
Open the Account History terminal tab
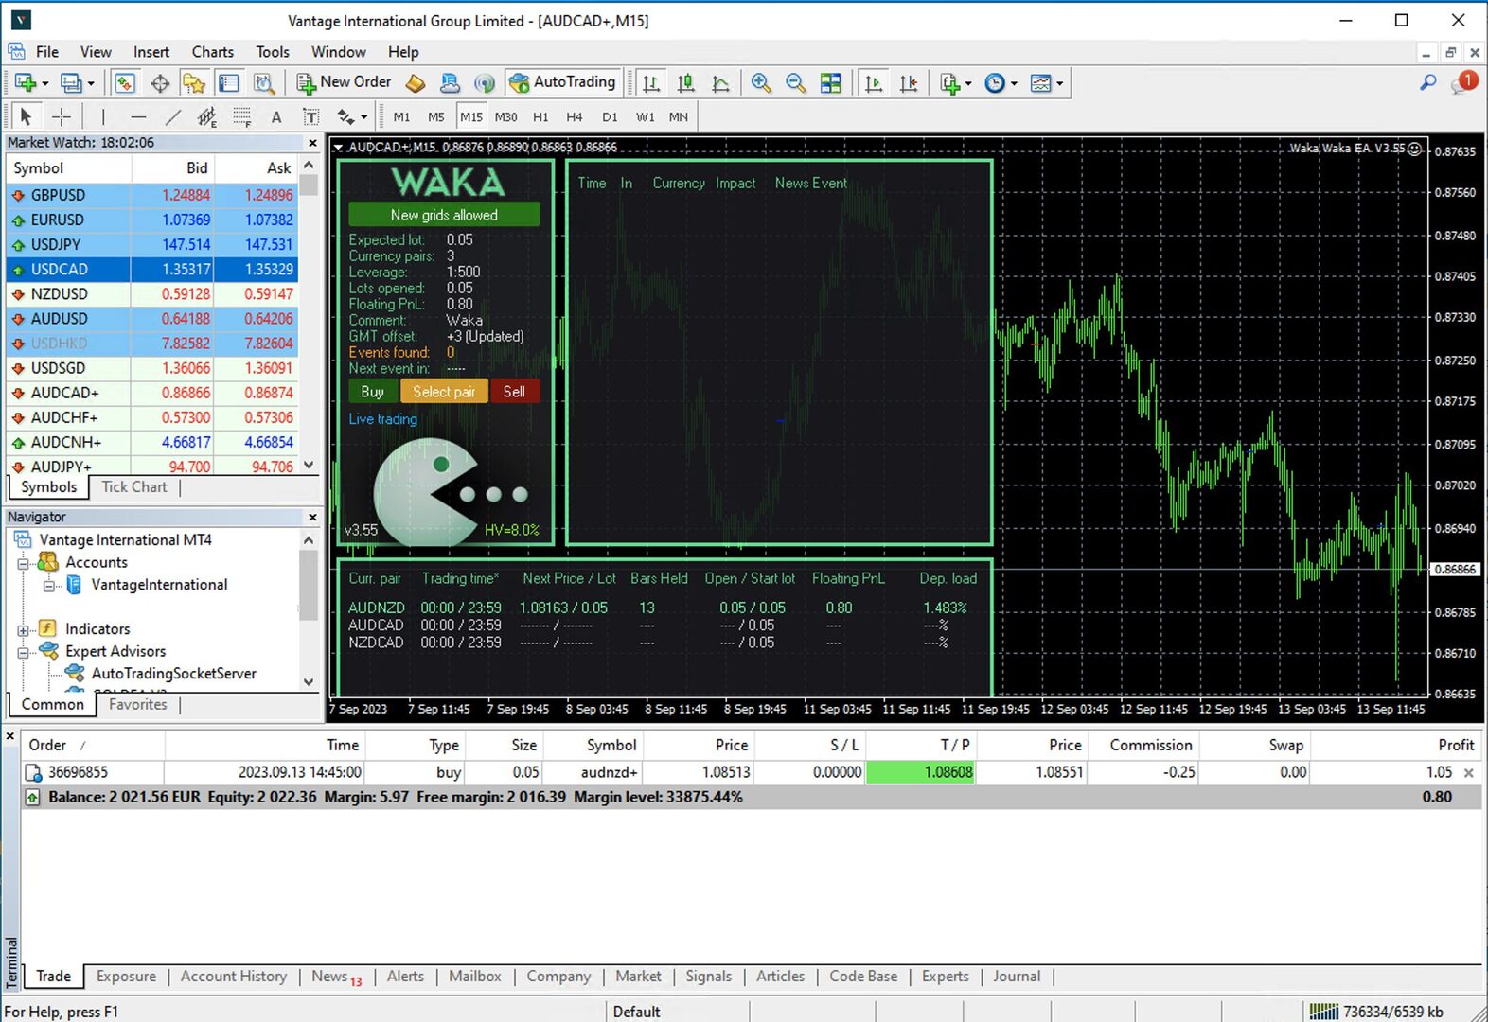coord(234,977)
